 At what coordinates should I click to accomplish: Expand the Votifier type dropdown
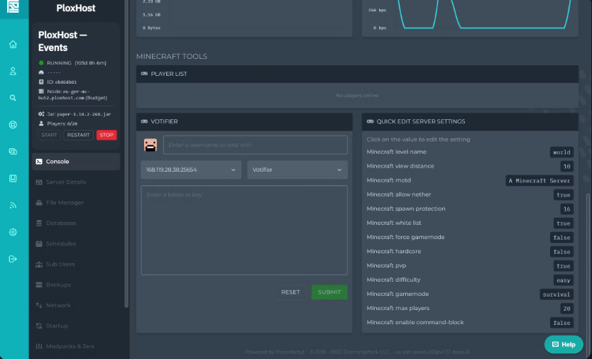(x=297, y=170)
